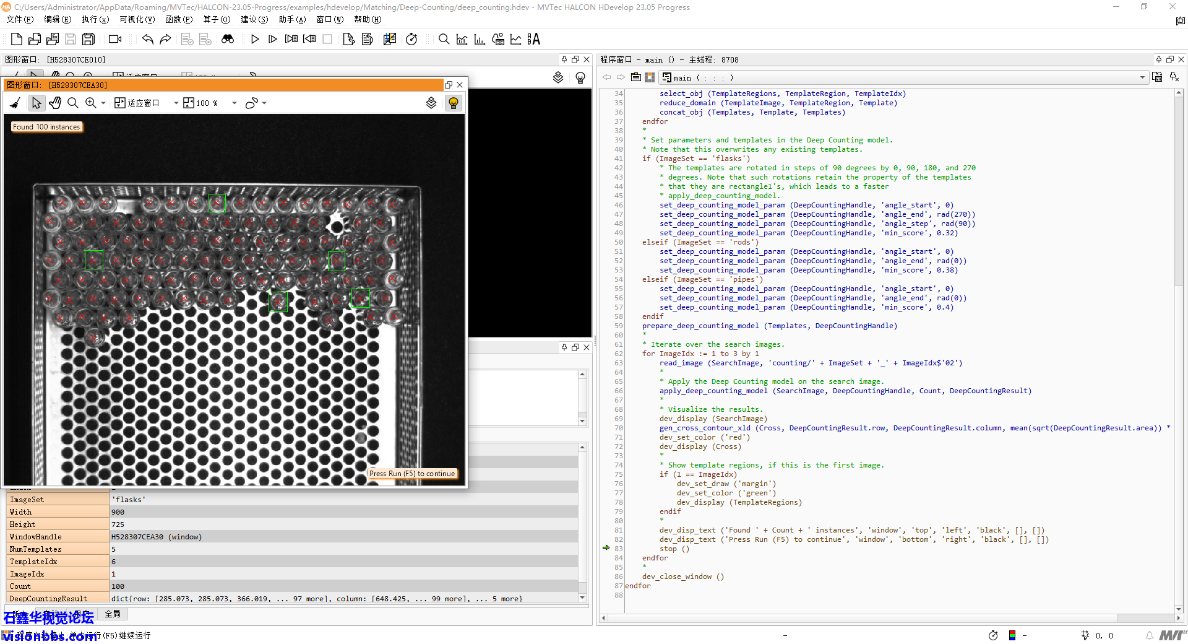Toggle the layers stack icon in graphics window
This screenshot has height=644, width=1188.
[431, 103]
